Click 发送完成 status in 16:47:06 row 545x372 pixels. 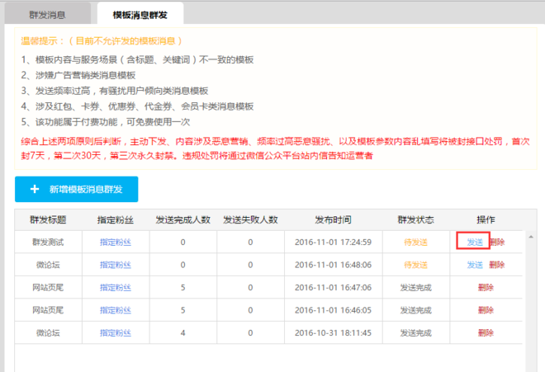point(415,287)
